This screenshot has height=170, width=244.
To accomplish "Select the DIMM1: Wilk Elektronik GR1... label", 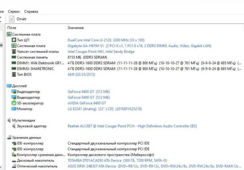I will click(x=40, y=63).
